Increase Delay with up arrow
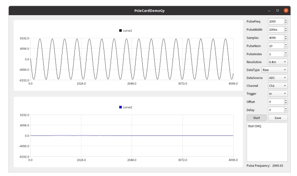 tap(286, 108)
